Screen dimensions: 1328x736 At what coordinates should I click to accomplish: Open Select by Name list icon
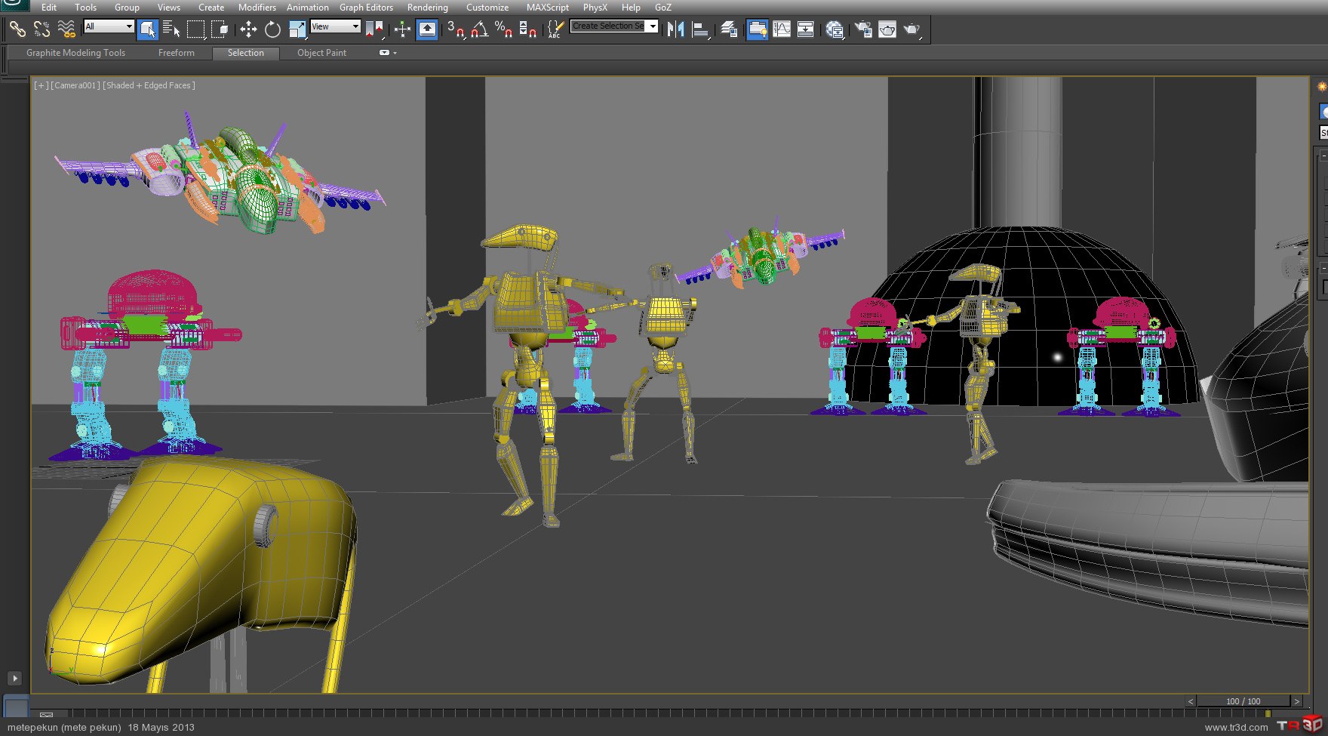171,29
